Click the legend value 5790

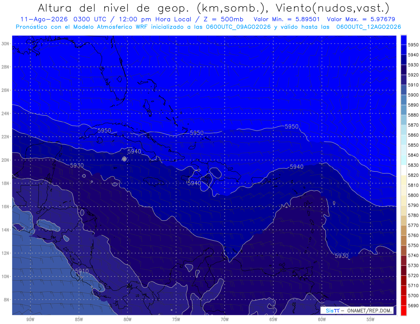point(413,205)
